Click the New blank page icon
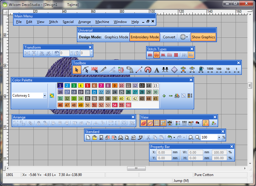Screen dimensions: 256x186 [88, 137]
